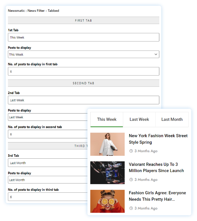This screenshot has width=197, height=221.
Task: Switch to the Last Week tab
Action: coord(139,120)
